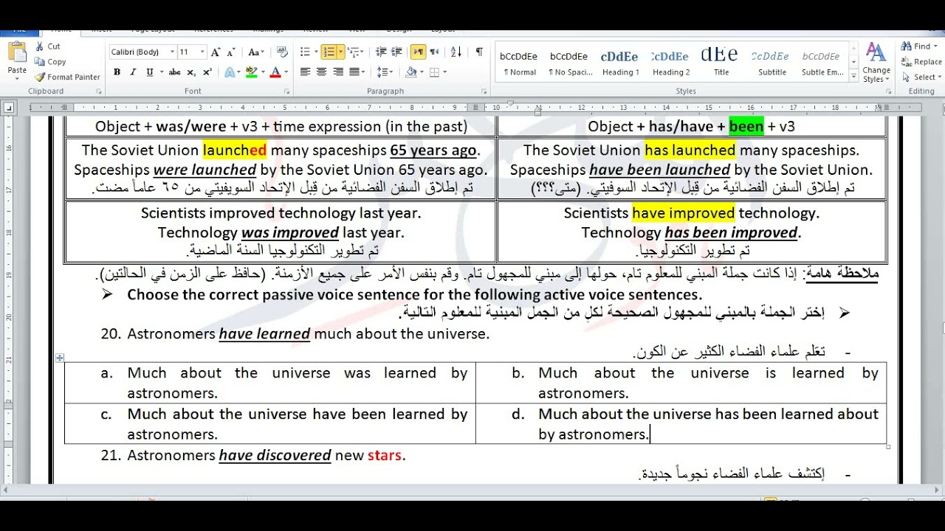Justify the text
945x531 pixels.
(x=354, y=72)
